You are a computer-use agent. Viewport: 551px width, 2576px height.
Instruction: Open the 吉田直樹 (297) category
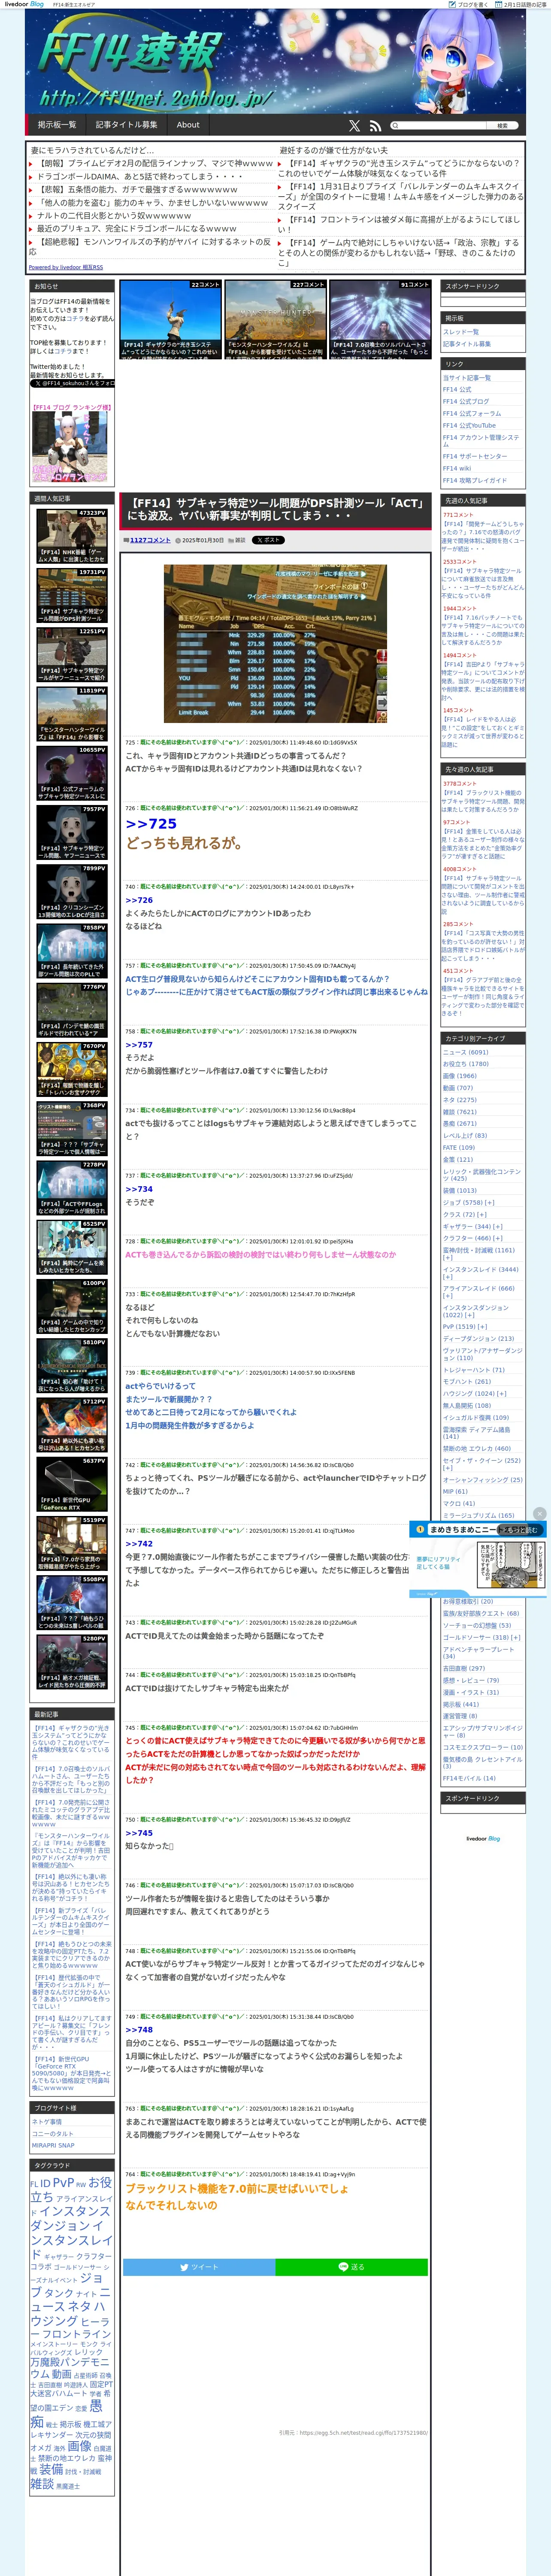[x=464, y=1668]
